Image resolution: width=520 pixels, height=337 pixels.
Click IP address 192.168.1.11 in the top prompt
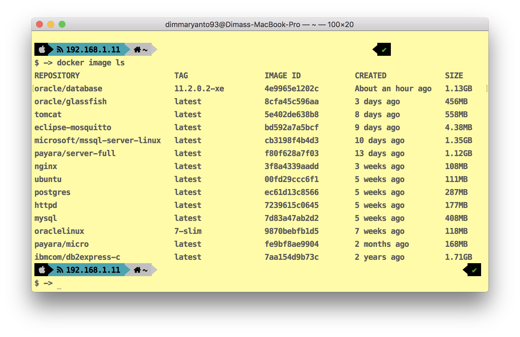[93, 50]
